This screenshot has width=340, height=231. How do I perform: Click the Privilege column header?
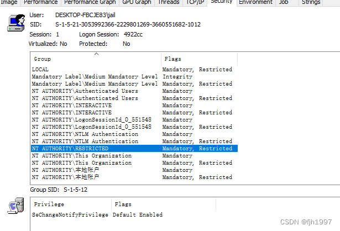click(71, 204)
